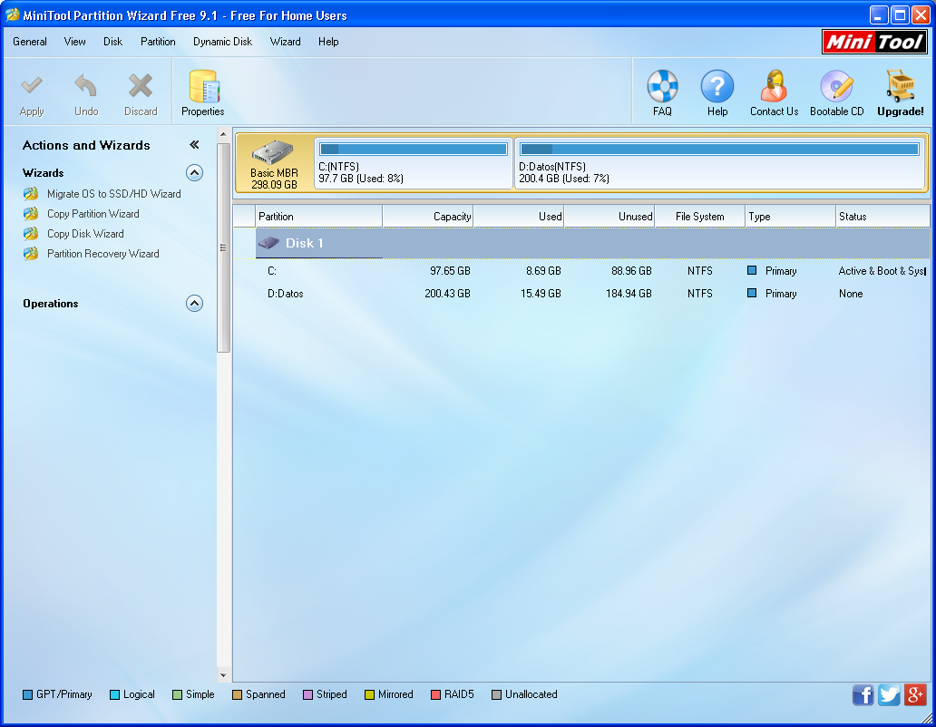Click the Discard changes icon
This screenshot has height=727, width=936.
[141, 92]
